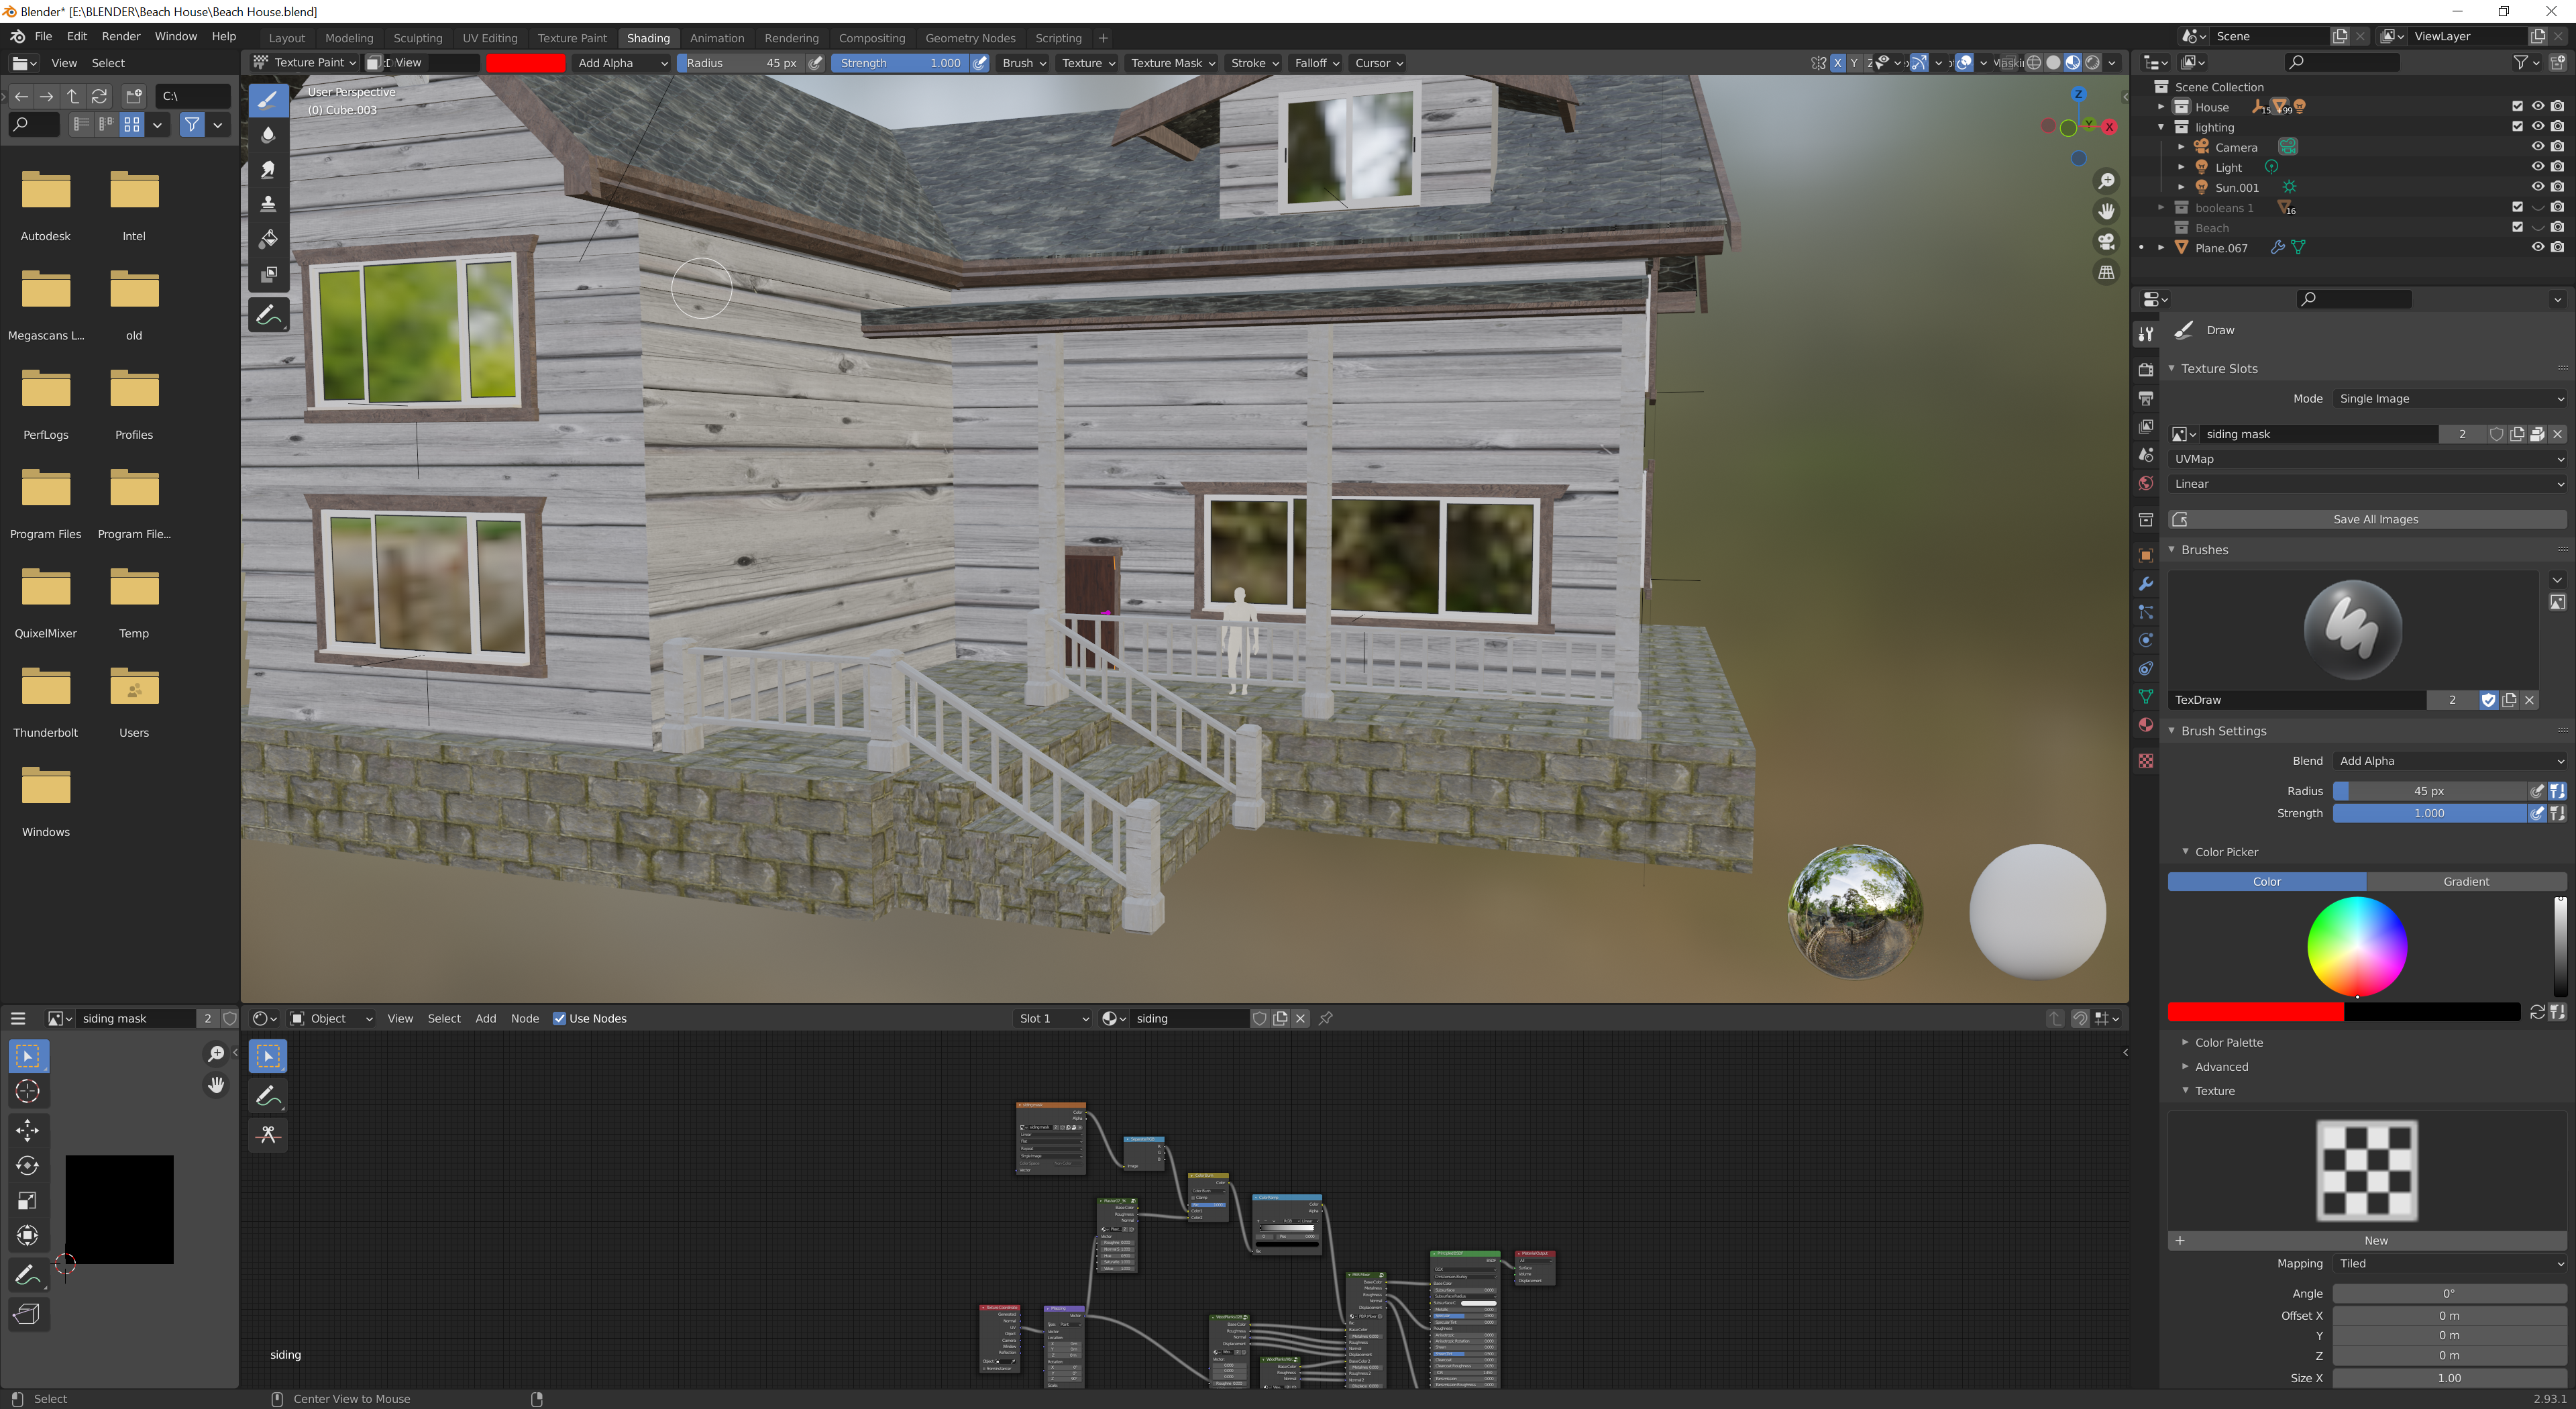Viewport: 2576px width, 1409px height.
Task: Open the Single Image mode dropdown
Action: [x=2449, y=398]
